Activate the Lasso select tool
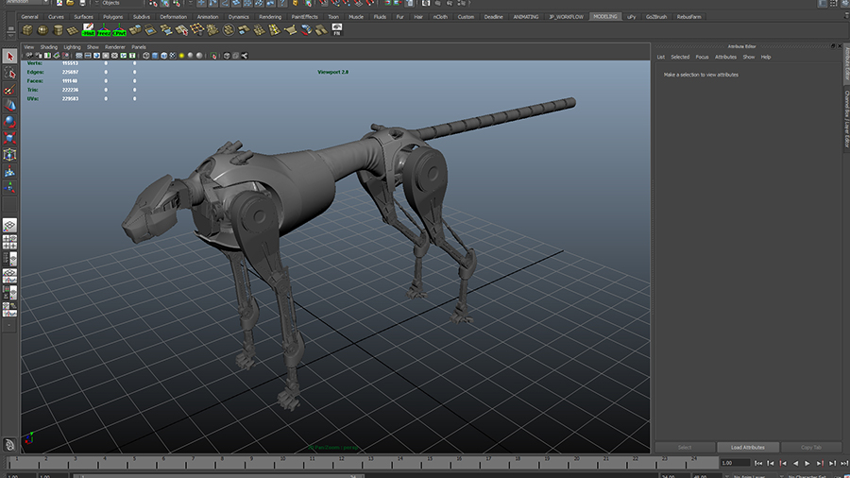Viewport: 850px width, 478px height. (9, 74)
